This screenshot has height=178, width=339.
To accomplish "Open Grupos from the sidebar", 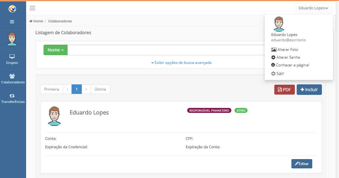I will click(12, 59).
